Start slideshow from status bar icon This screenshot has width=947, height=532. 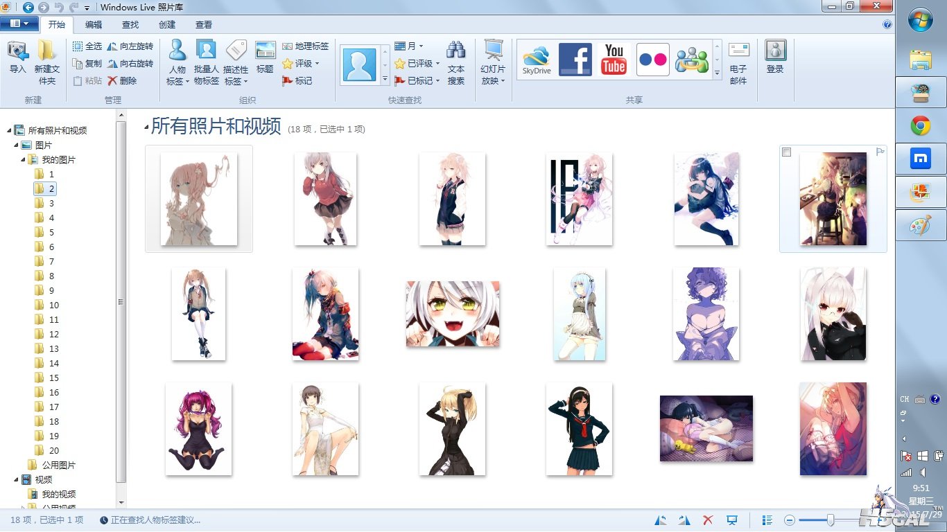click(x=731, y=520)
